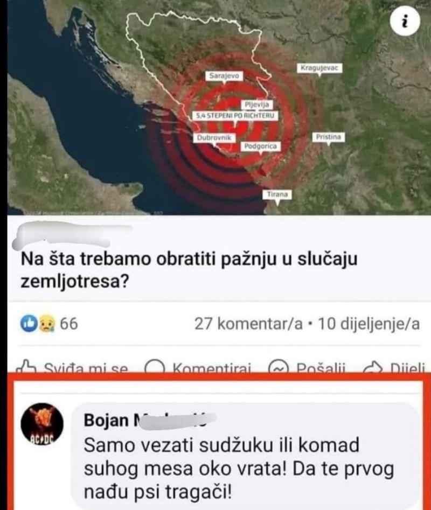The height and width of the screenshot is (510, 431).
Task: Tap the Pošalji messenger icon
Action: [x=279, y=367]
